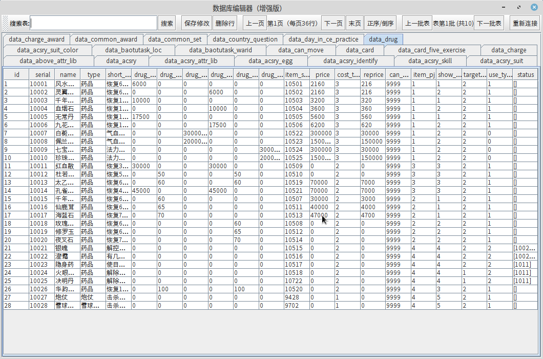The height and width of the screenshot is (359, 543).
Task: Select the 隐身药 name cell
Action: [x=67, y=264]
